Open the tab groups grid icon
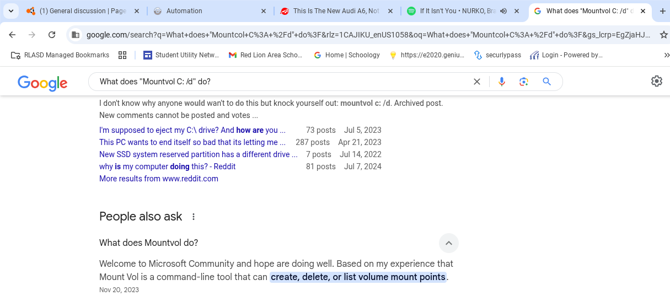670x301 pixels. click(x=122, y=55)
